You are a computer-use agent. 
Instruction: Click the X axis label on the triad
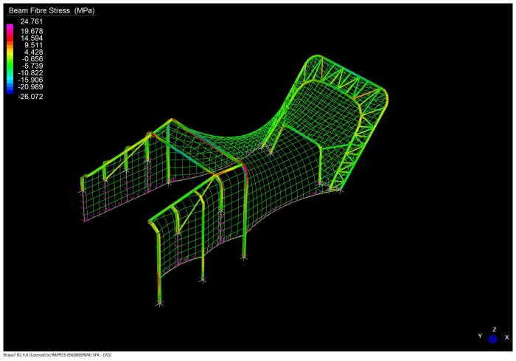click(x=506, y=336)
